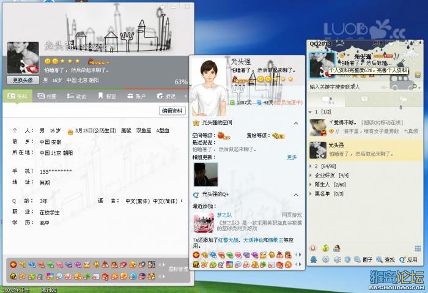Switch to the 标签 tags tab
Image resolution: width=428 pixels, height=293 pixels.
click(x=107, y=96)
